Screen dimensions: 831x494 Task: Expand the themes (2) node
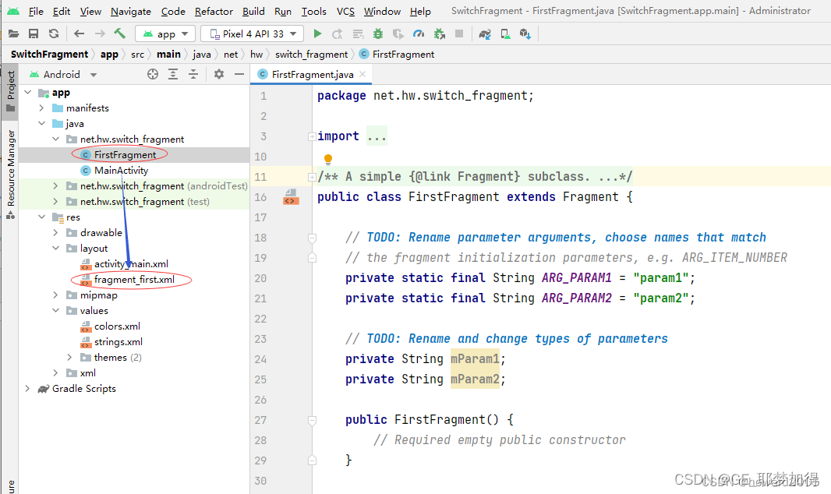tap(69, 358)
